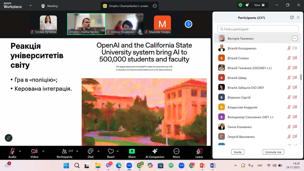The width and height of the screenshot is (304, 171).
Task: Click the Share screen icon
Action: [132, 151]
